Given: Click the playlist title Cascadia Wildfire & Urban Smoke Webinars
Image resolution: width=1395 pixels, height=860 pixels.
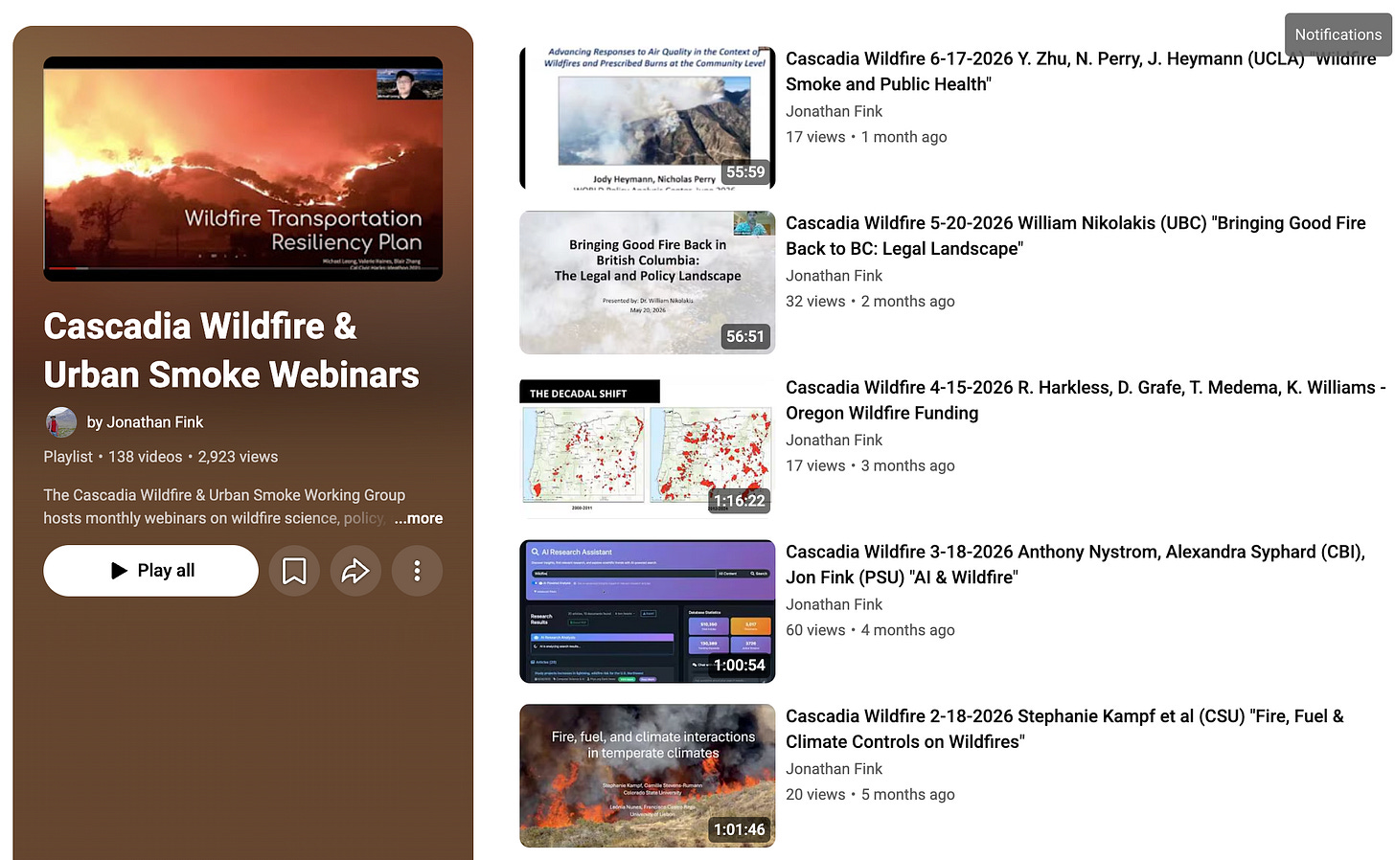Looking at the screenshot, I should tap(231, 351).
